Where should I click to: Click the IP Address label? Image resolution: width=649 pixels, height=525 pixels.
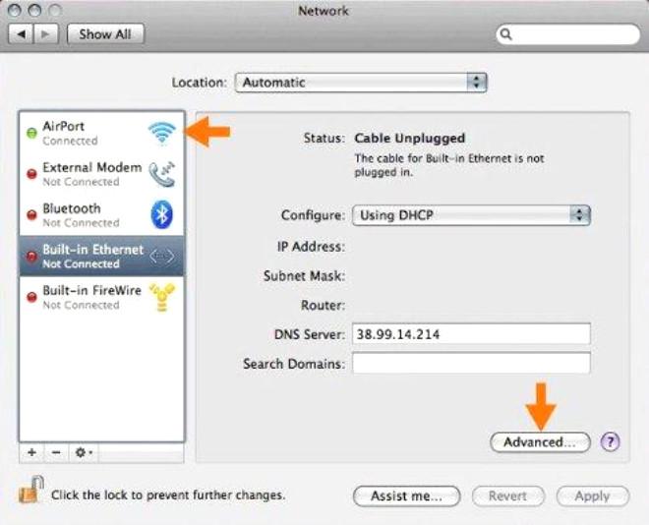pos(311,247)
